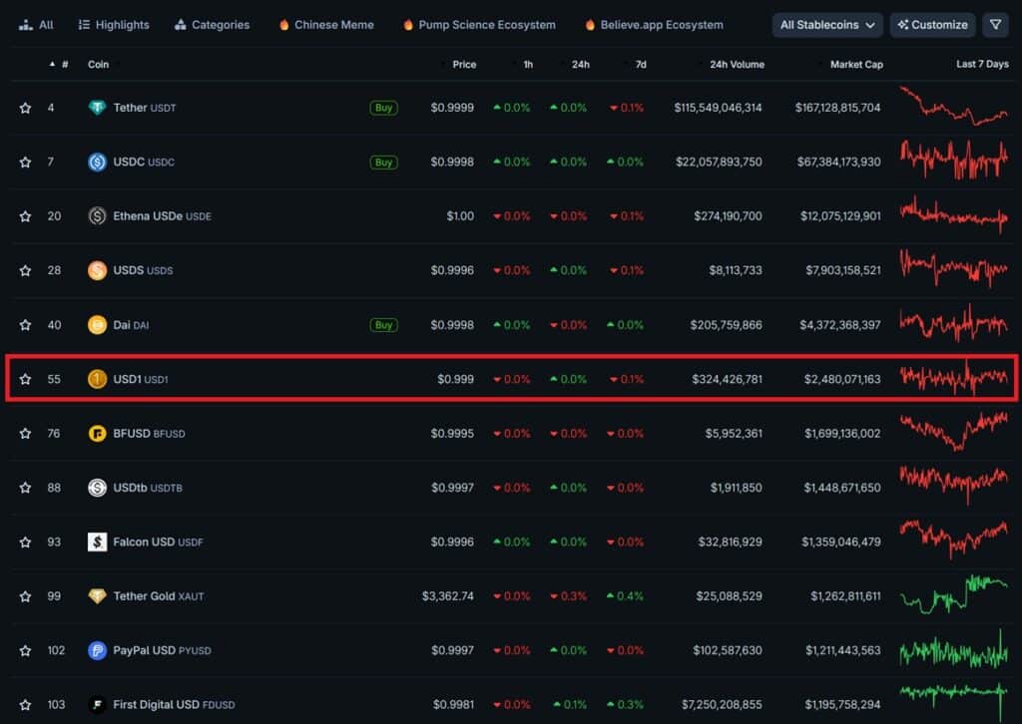Open the Customize button
This screenshot has height=724, width=1022.
tap(933, 25)
